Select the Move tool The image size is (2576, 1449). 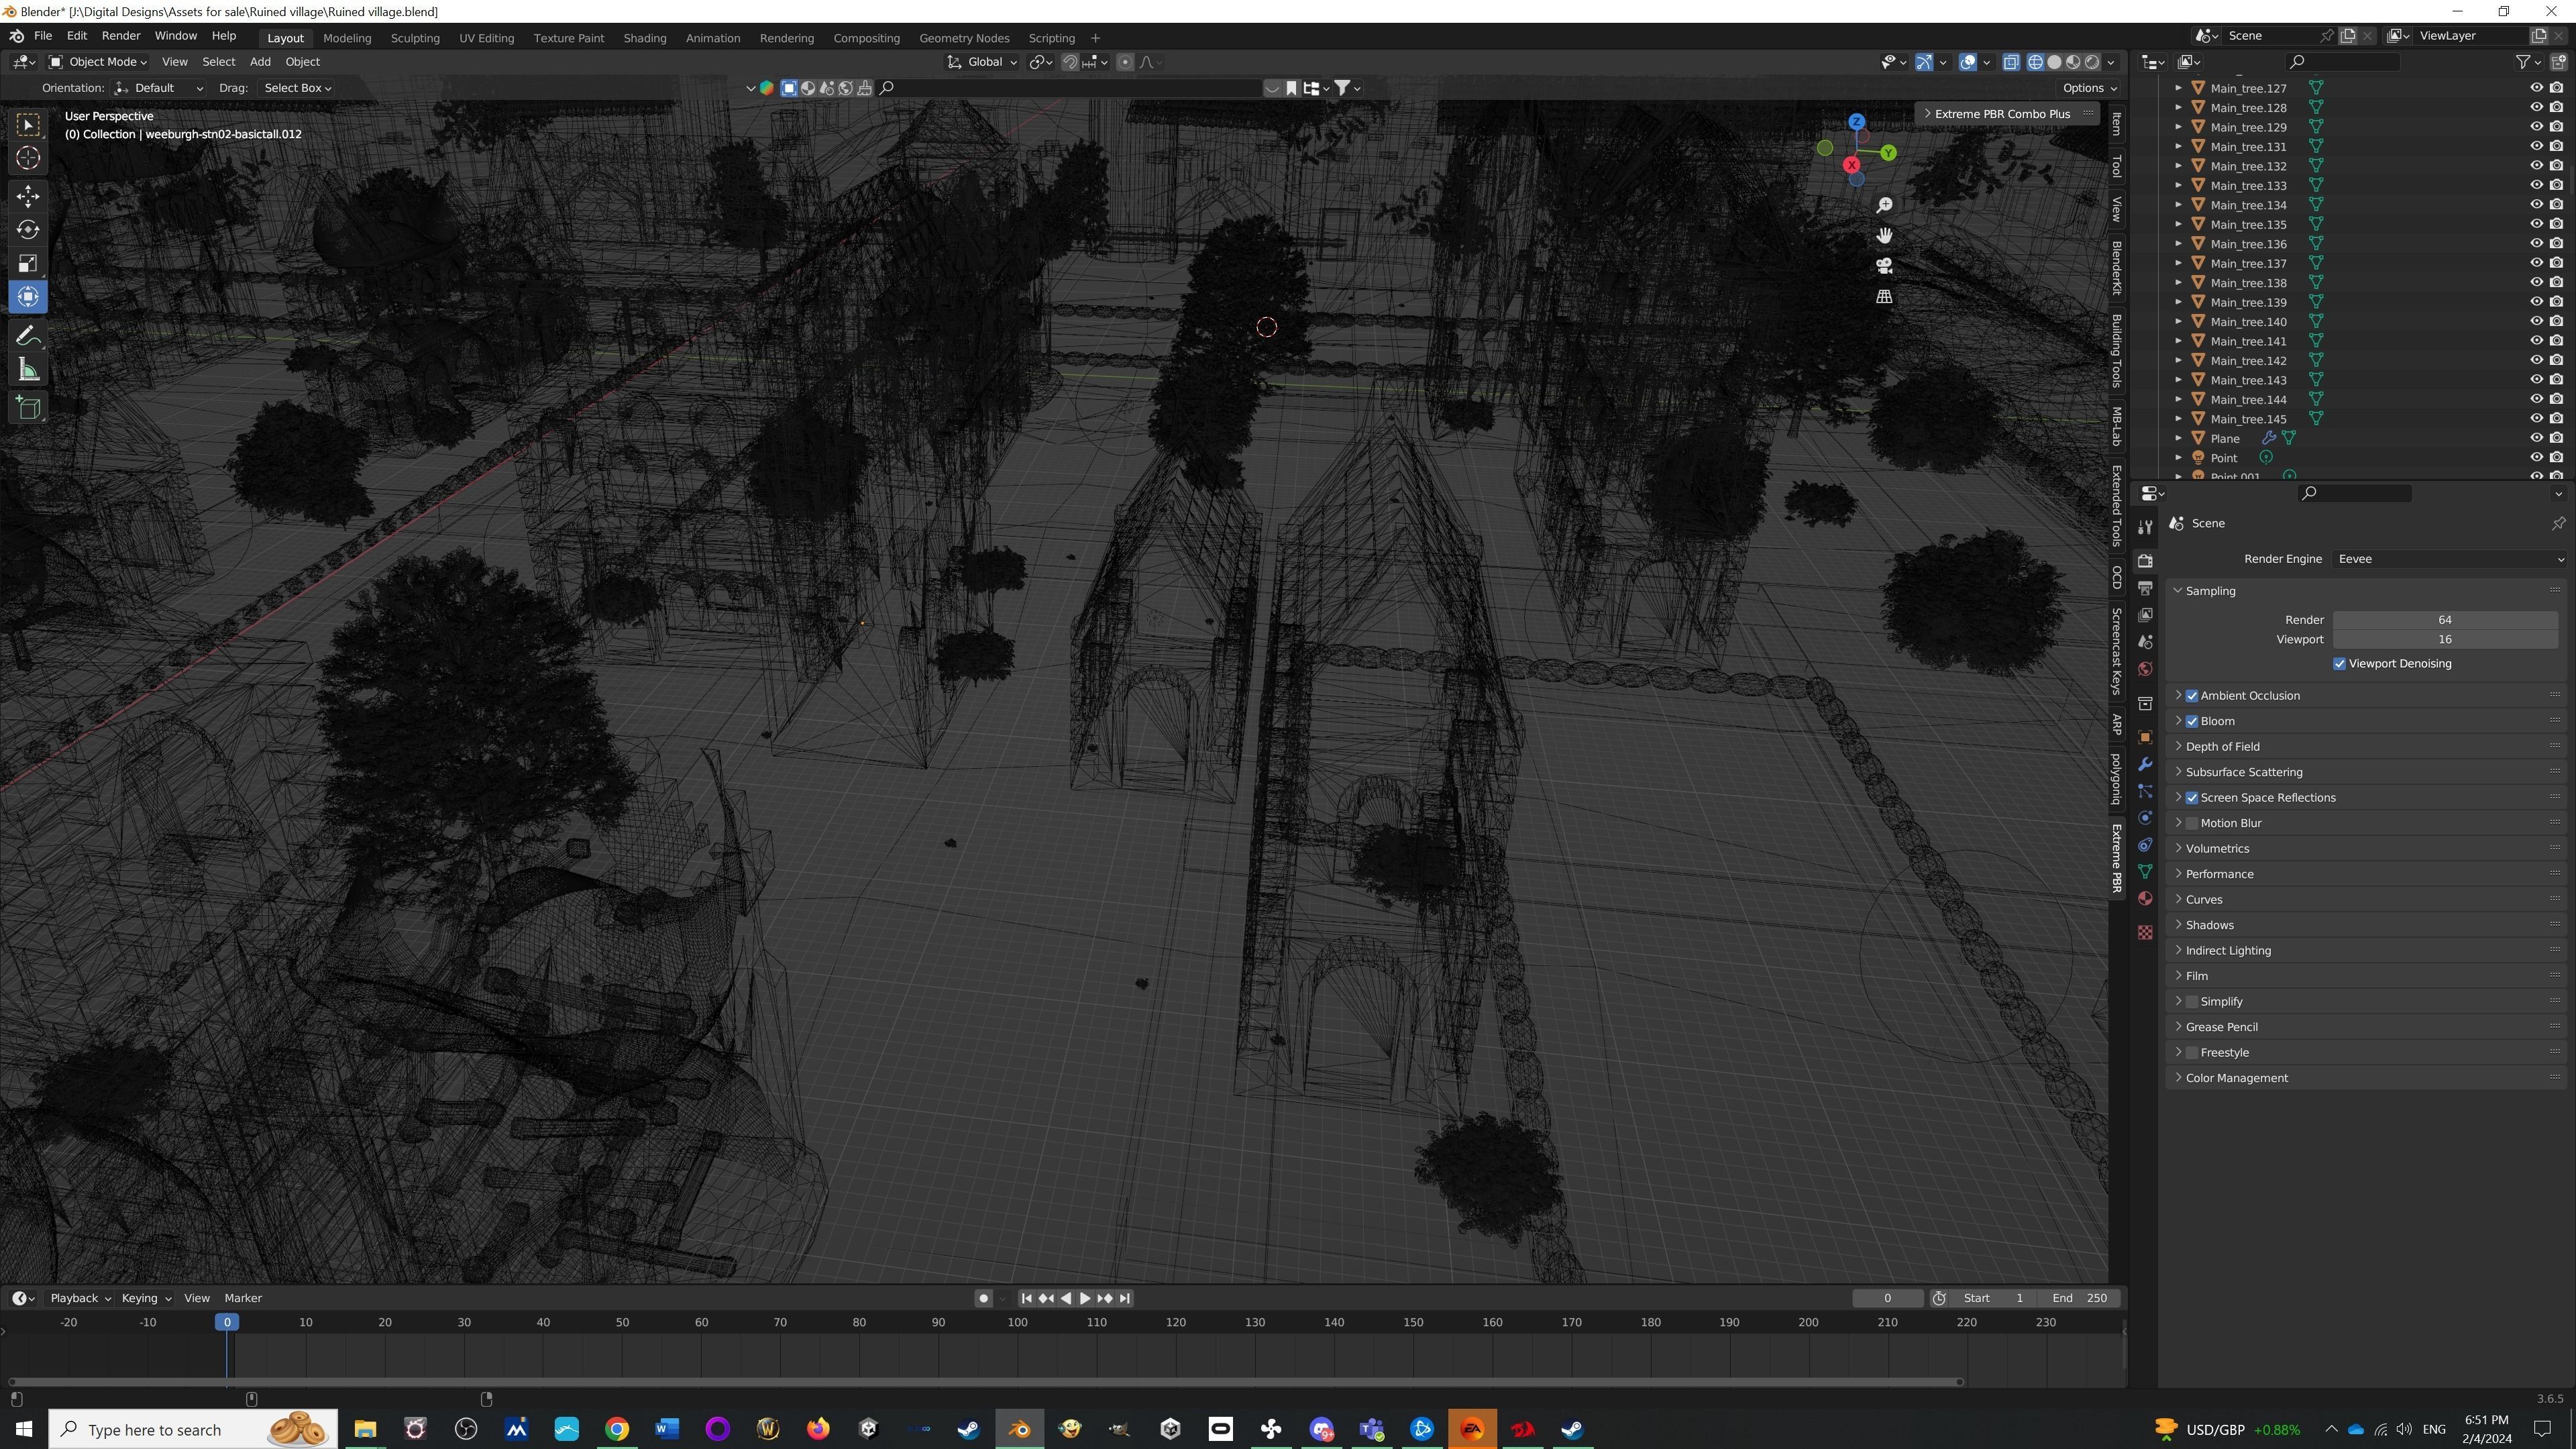pyautogui.click(x=28, y=196)
